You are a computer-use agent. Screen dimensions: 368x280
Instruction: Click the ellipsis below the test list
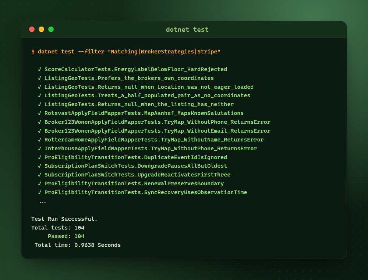[x=43, y=202]
